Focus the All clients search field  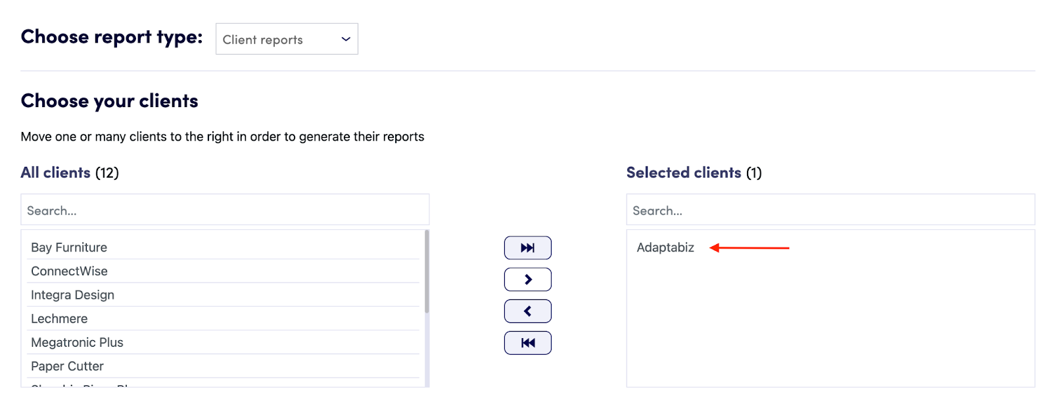(x=225, y=210)
